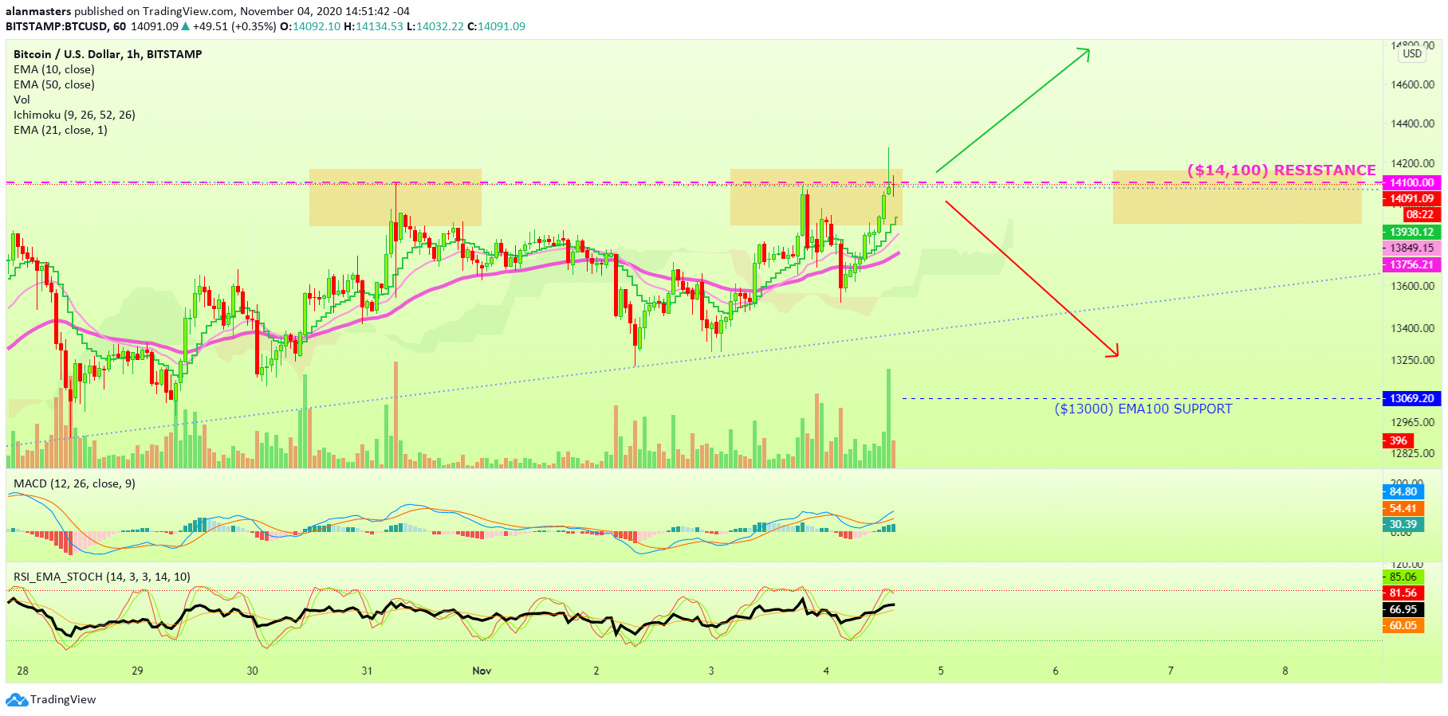Click the Nov date label on time axis
This screenshot has height=716, width=1448.
[x=482, y=671]
